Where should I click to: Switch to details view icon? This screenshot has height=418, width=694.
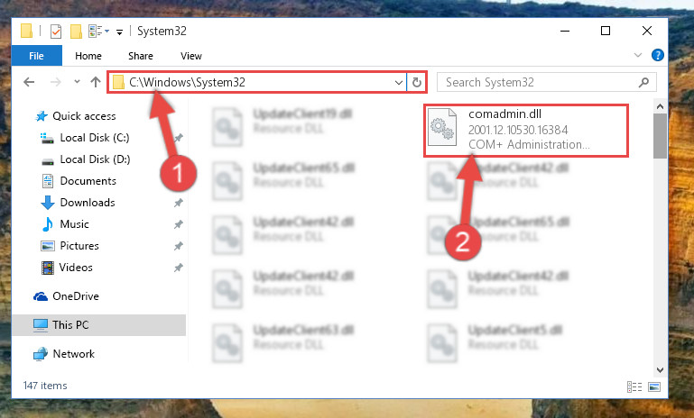(634, 386)
